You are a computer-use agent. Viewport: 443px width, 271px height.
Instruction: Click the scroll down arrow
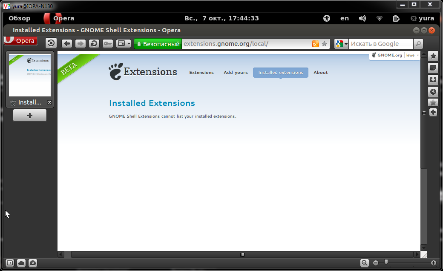point(424,248)
